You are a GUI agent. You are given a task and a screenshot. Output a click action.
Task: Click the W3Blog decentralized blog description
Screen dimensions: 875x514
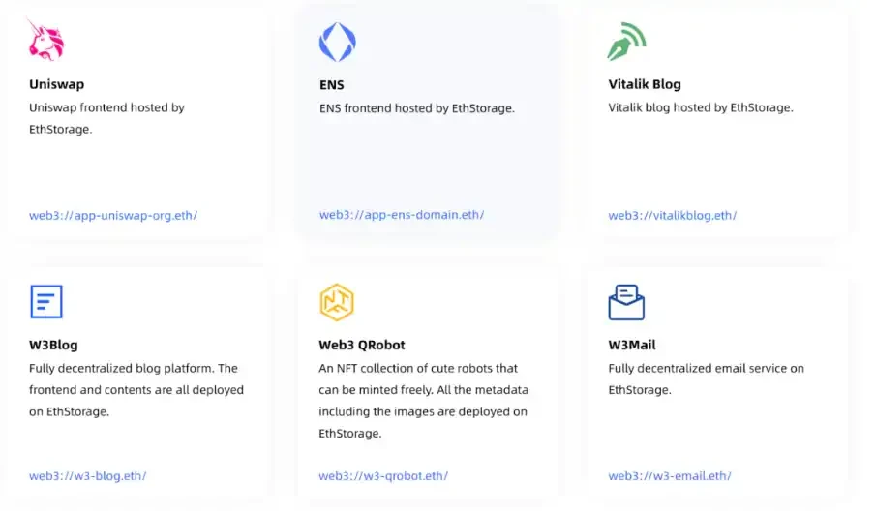pos(136,389)
